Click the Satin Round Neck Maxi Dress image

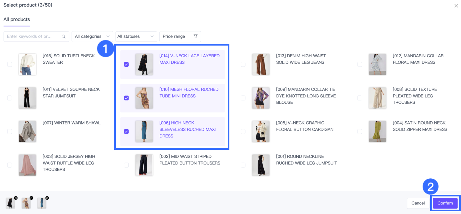click(x=377, y=131)
